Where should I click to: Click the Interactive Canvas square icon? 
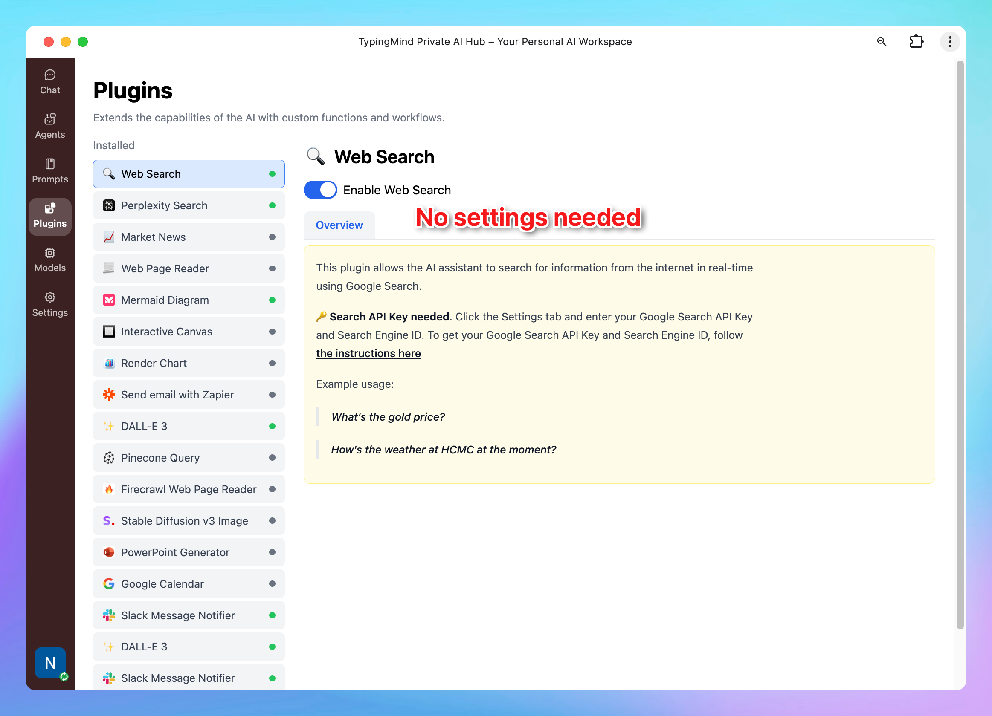[109, 331]
